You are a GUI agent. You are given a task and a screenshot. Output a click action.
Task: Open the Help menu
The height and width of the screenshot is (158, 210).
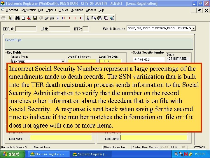(x=101, y=10)
